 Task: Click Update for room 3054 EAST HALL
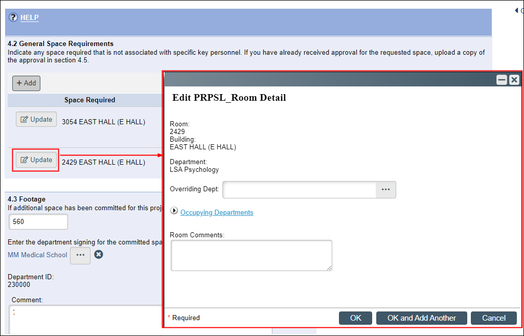36,119
